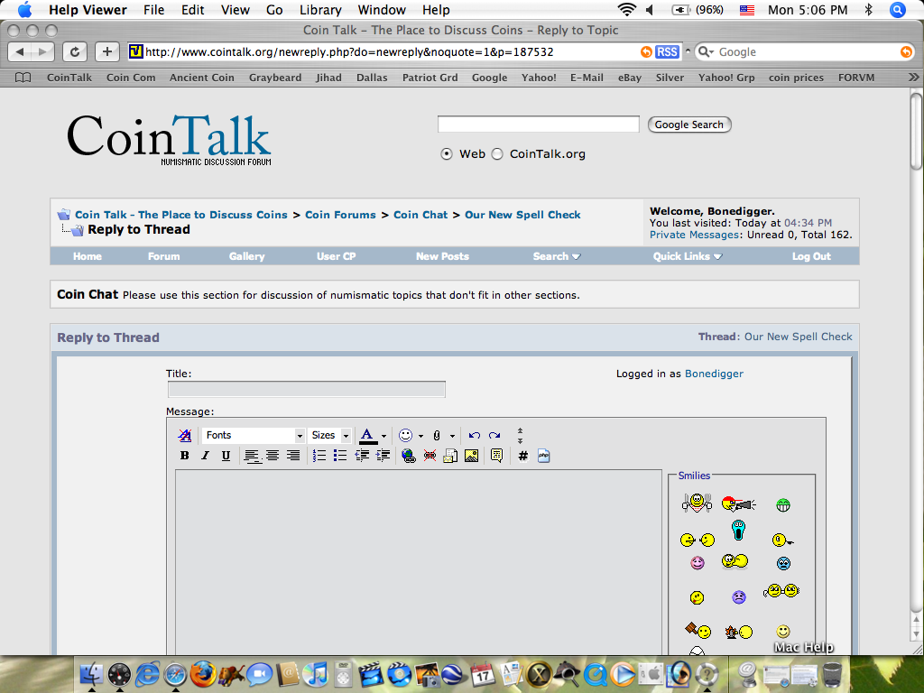Select the CoinTalk.org search radio button
924x693 pixels.
coord(497,153)
